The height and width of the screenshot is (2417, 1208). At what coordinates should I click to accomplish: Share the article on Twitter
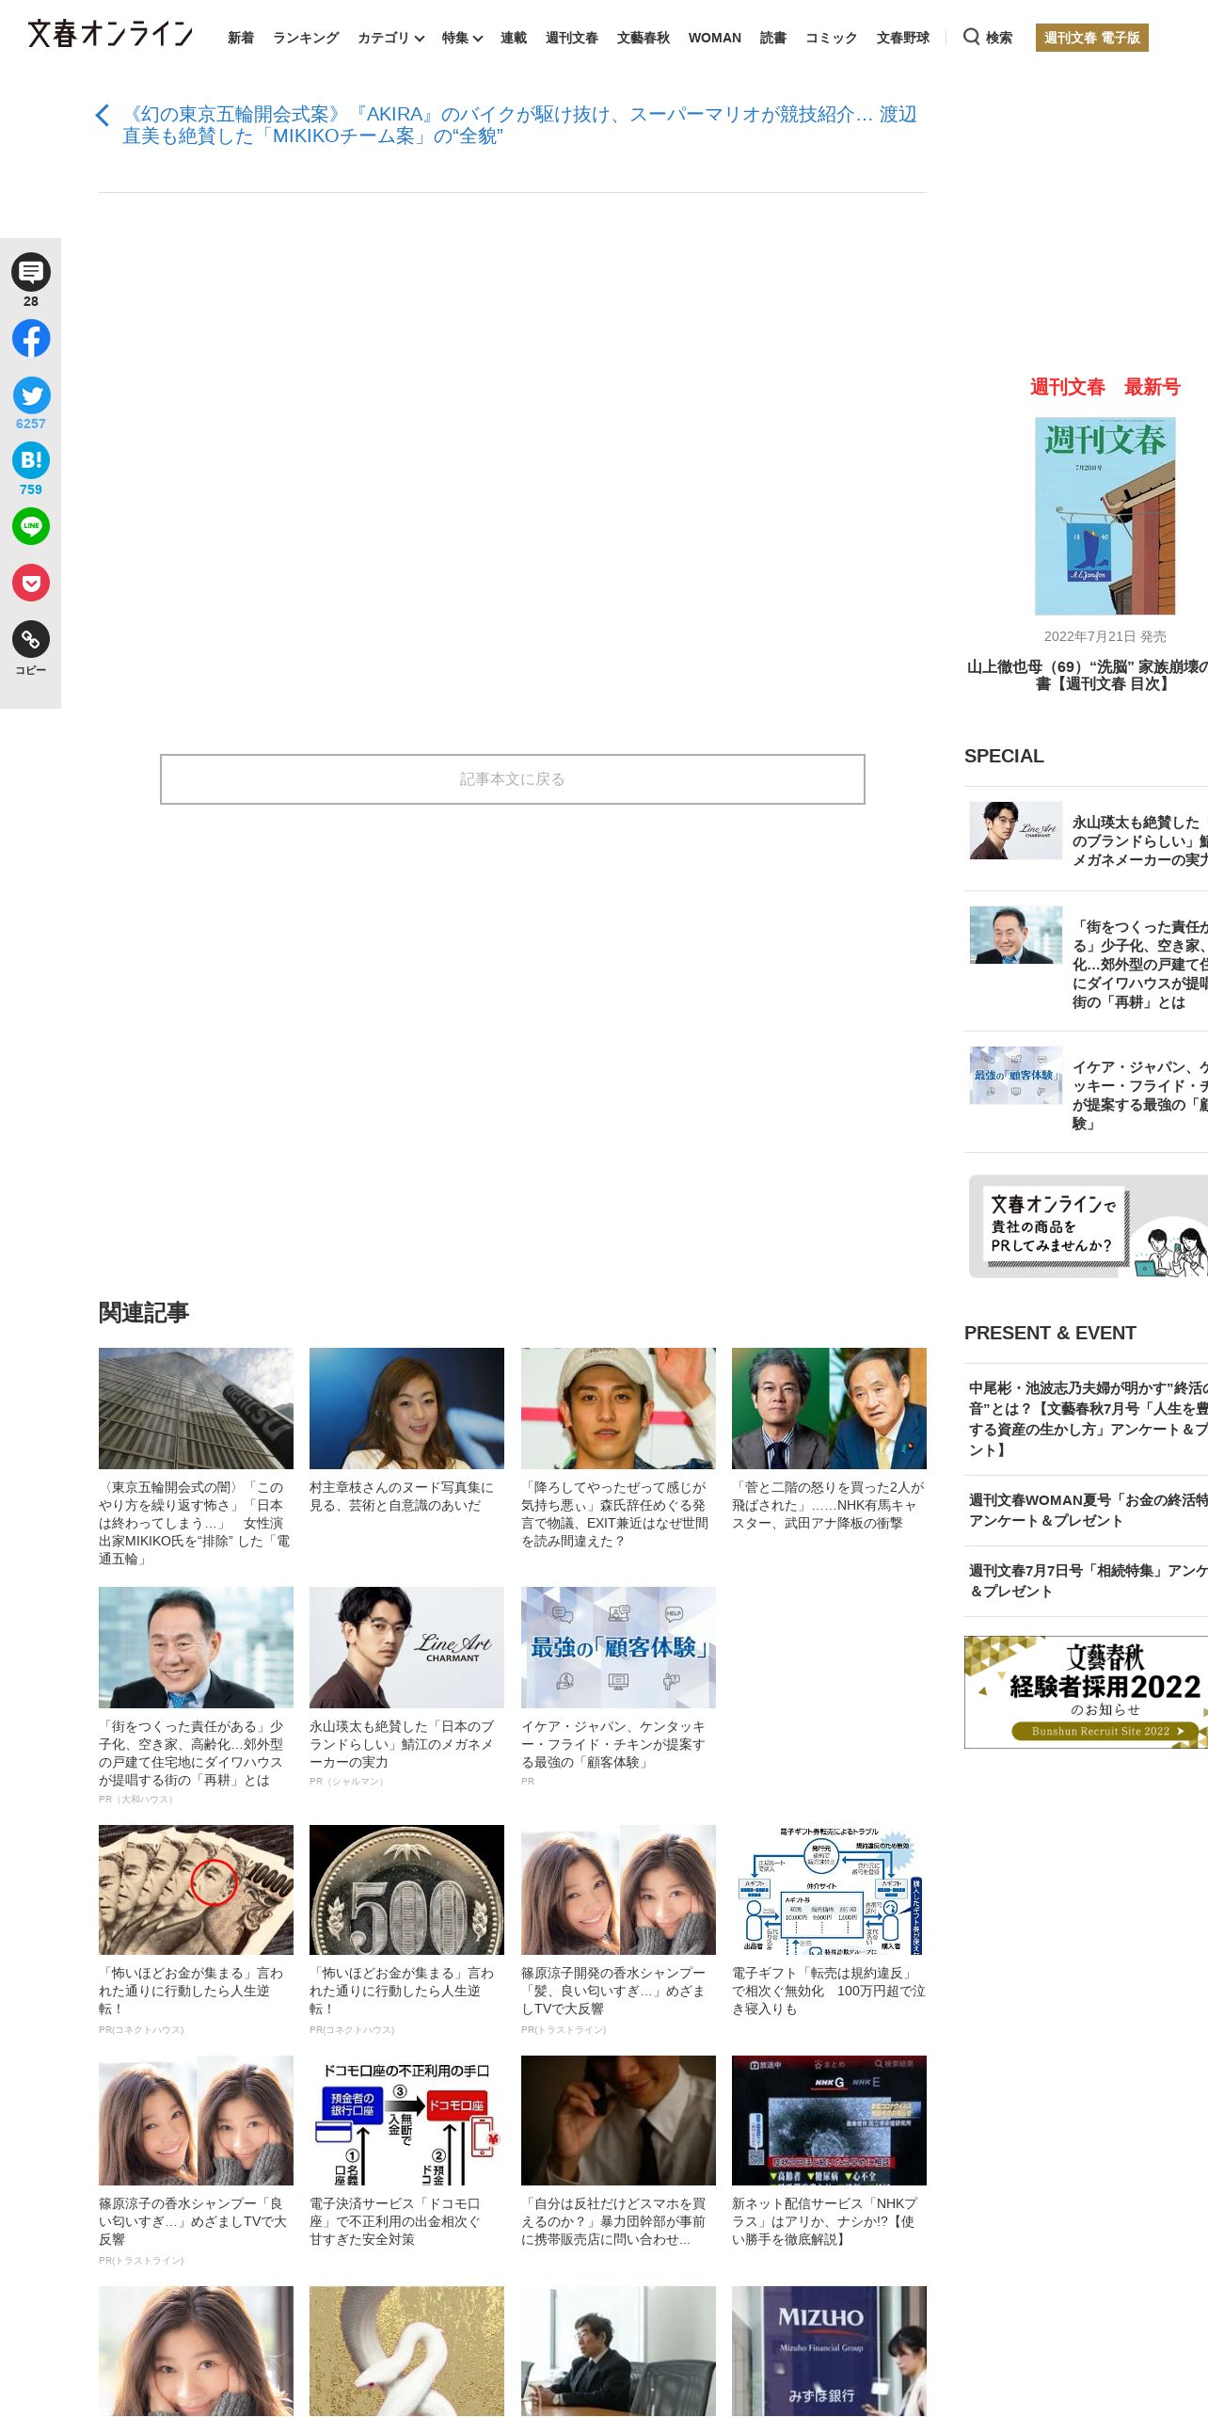point(31,395)
